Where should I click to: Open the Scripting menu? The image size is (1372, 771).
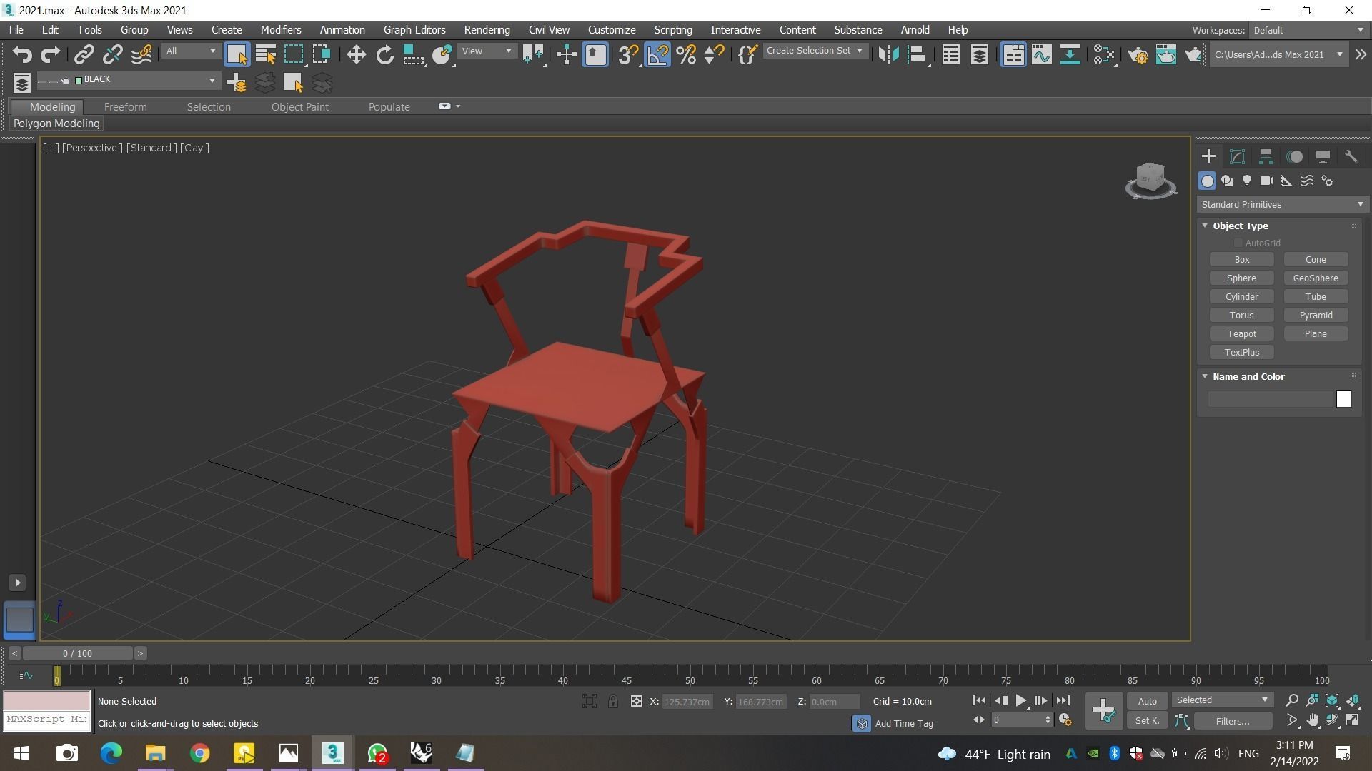click(x=672, y=30)
